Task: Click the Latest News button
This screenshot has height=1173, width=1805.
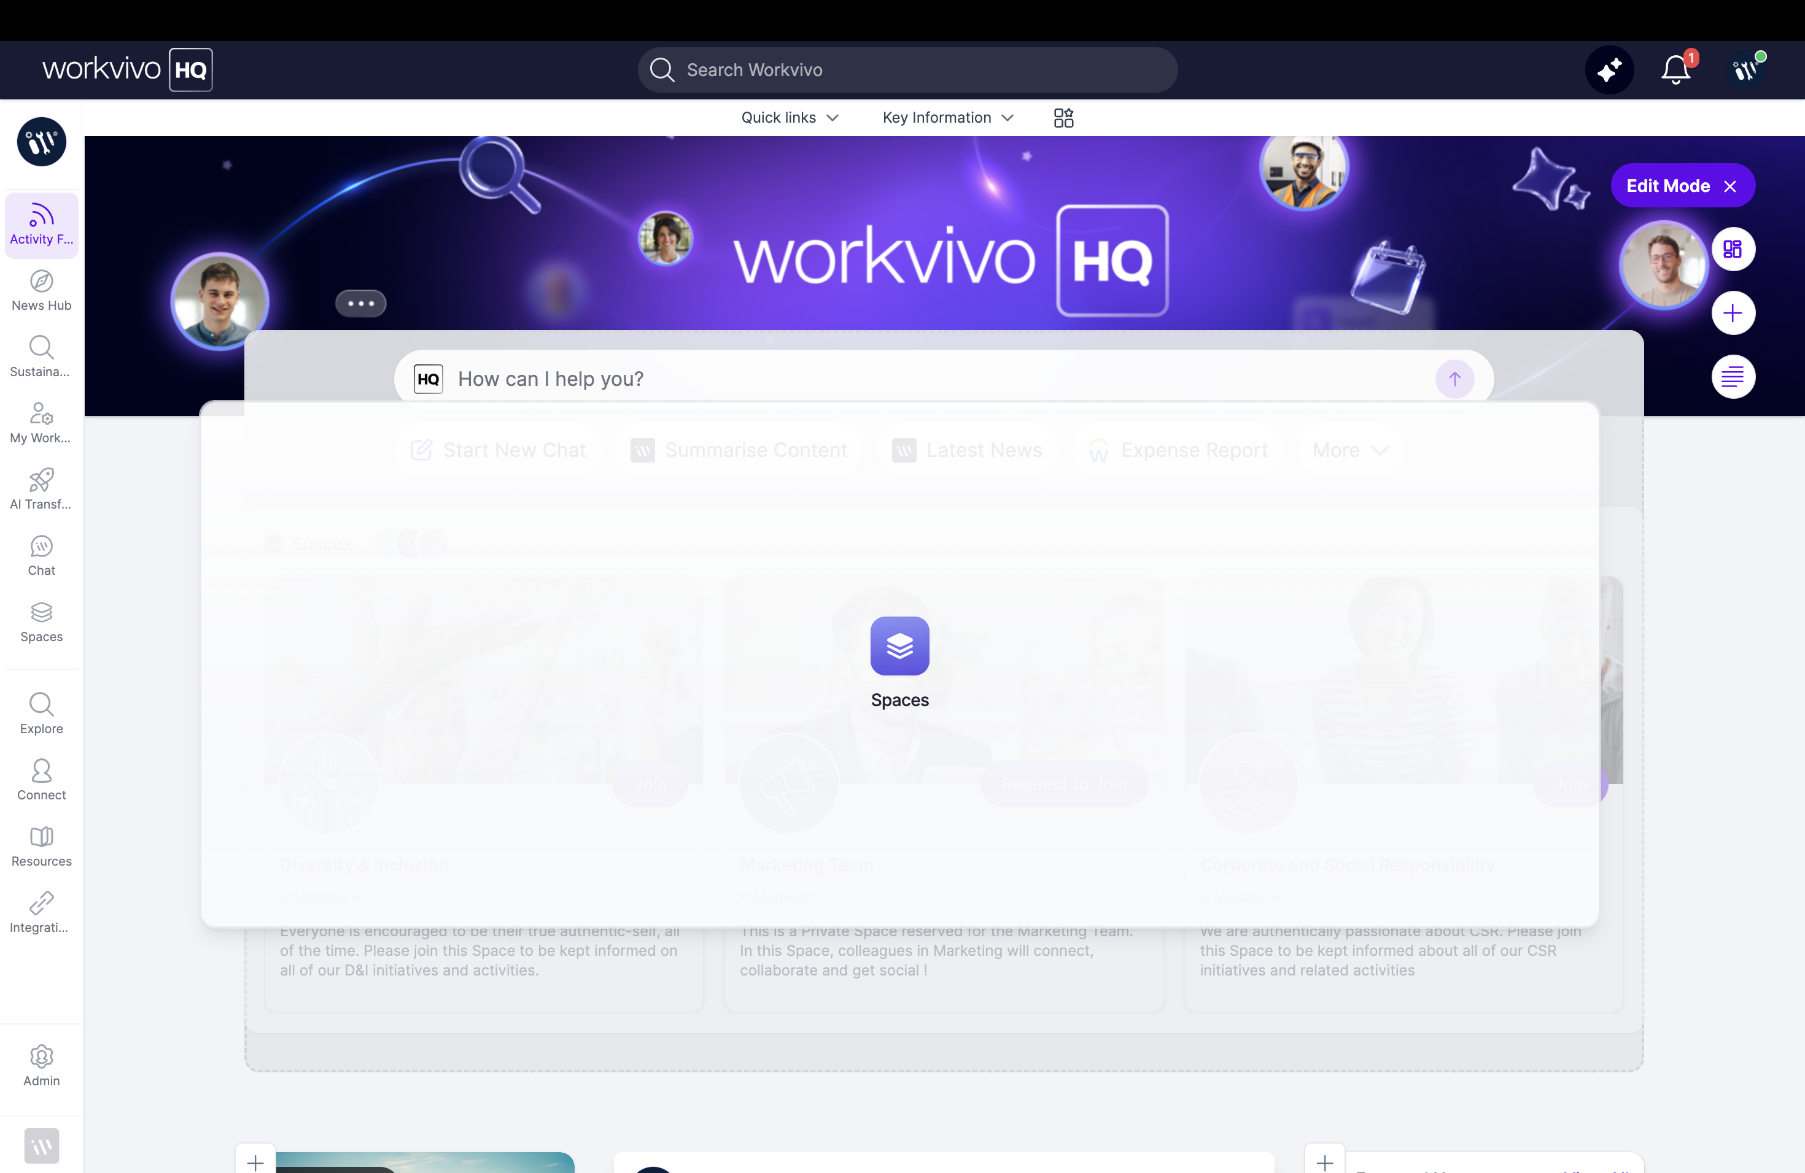Action: click(967, 450)
